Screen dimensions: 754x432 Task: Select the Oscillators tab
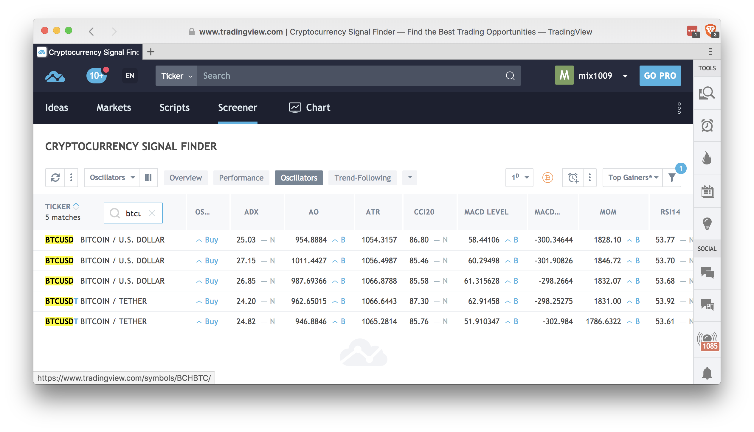pos(299,178)
